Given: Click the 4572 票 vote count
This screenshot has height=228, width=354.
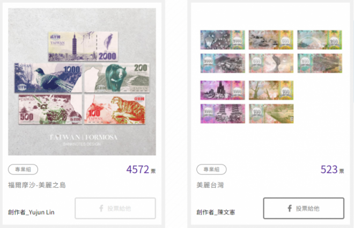Looking at the screenshot, I should pyautogui.click(x=141, y=170).
